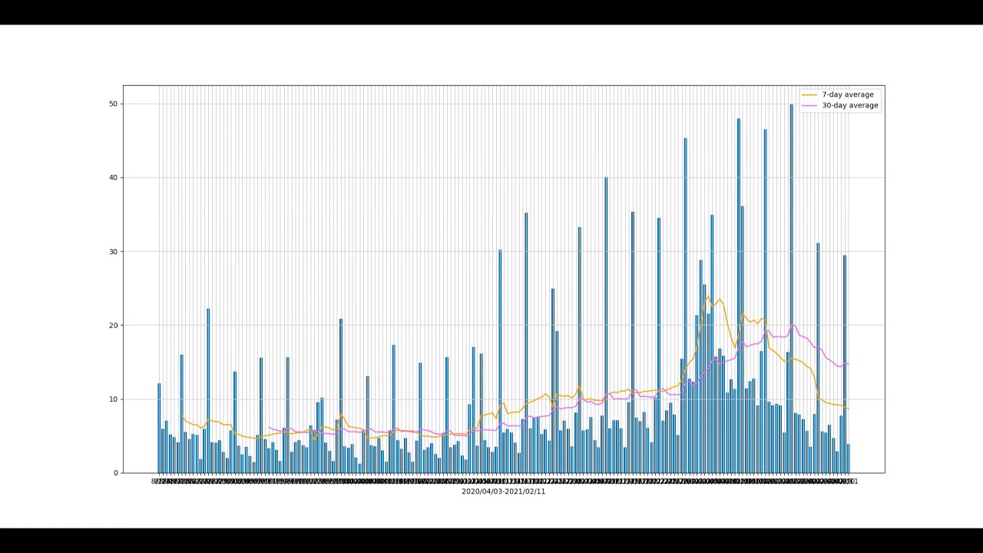Click the y-axis tick label 40
Image resolution: width=983 pixels, height=553 pixels.
(x=114, y=177)
